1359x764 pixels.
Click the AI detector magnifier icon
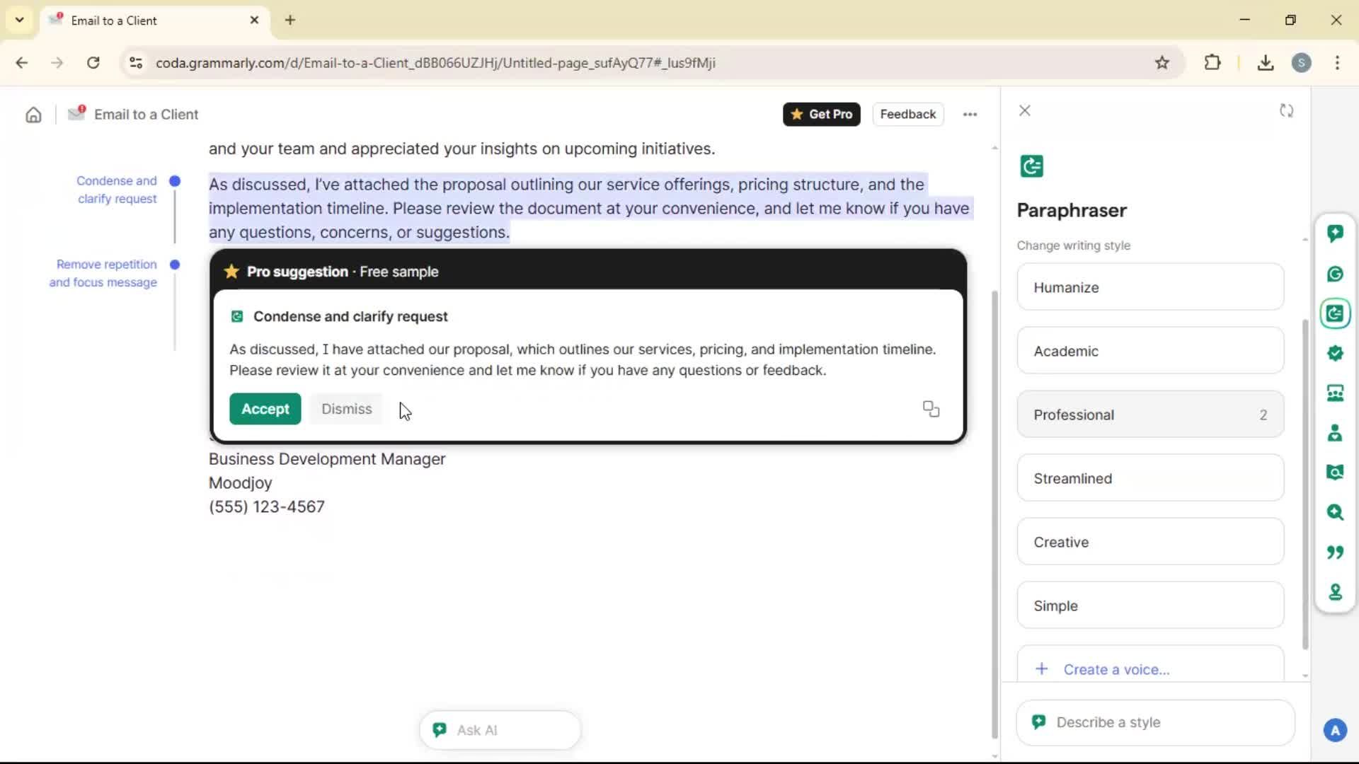point(1335,512)
